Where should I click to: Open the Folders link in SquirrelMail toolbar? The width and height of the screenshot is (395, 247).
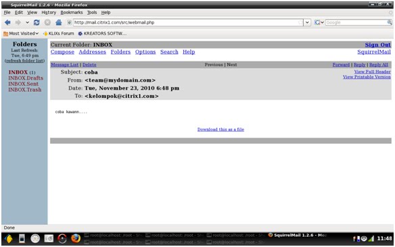(120, 52)
